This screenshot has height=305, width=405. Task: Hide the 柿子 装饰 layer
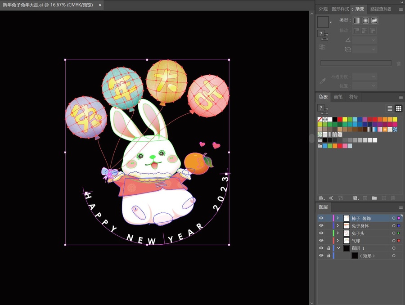[x=321, y=218]
